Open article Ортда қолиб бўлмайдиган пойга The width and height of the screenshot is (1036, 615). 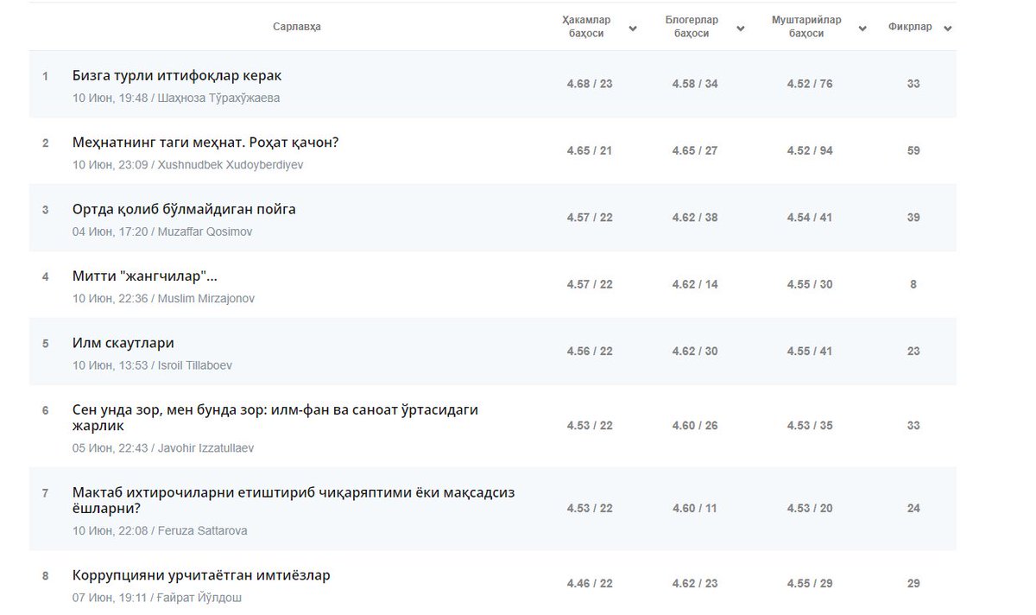point(184,209)
